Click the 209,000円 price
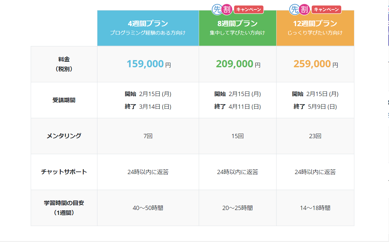This screenshot has height=242, width=389. [238, 64]
